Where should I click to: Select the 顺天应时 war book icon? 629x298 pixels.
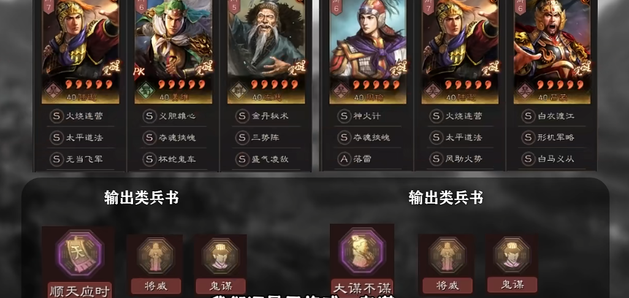79,253
